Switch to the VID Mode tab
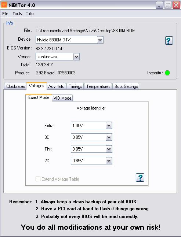The height and width of the screenshot is (237, 181). pos(62,98)
